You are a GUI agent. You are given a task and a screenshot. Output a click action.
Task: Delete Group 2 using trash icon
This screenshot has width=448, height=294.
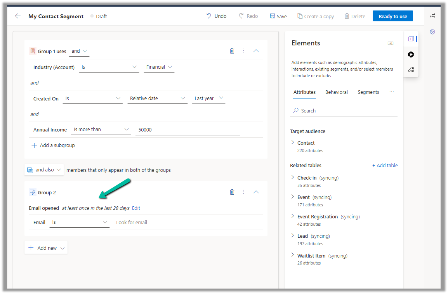pos(232,192)
